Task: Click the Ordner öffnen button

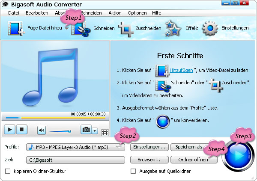Action: point(193,160)
